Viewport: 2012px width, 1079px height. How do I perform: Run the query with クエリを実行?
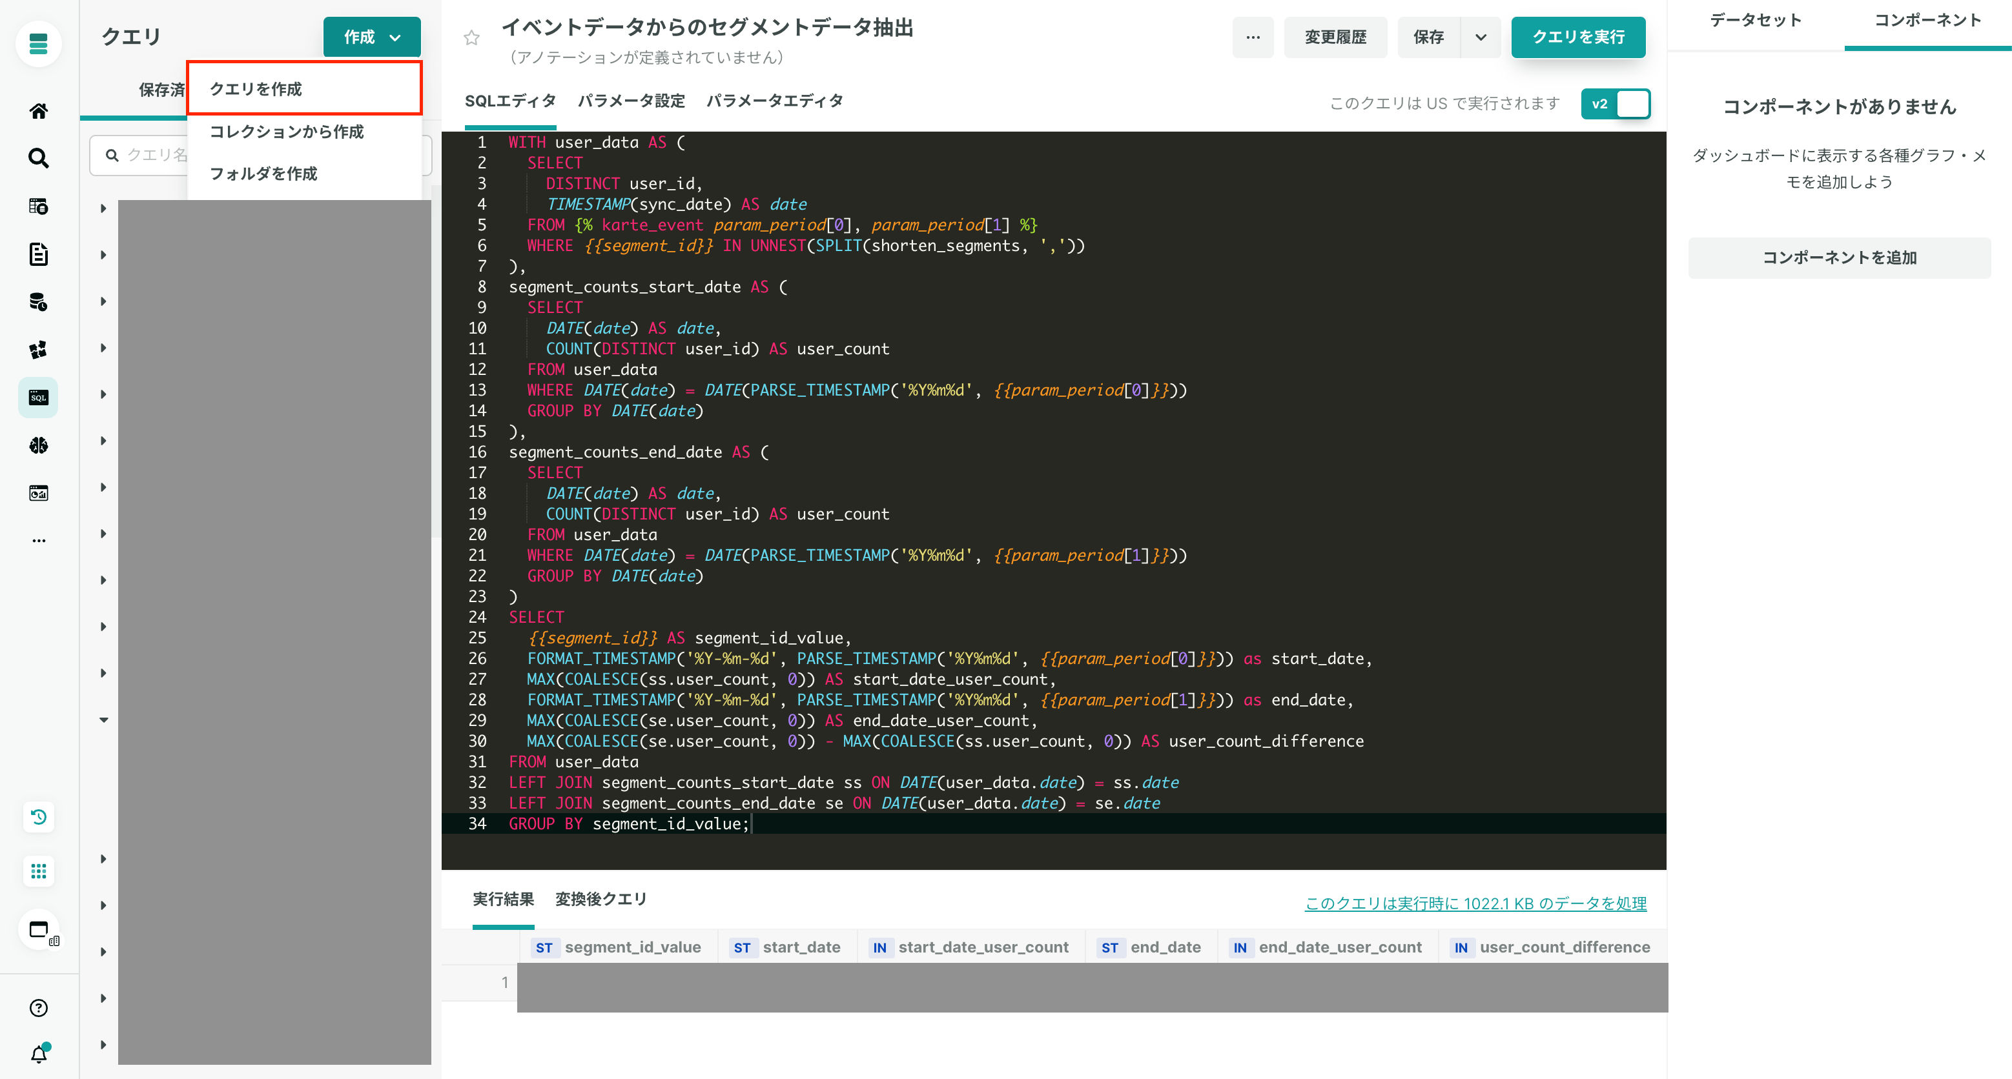(x=1577, y=37)
